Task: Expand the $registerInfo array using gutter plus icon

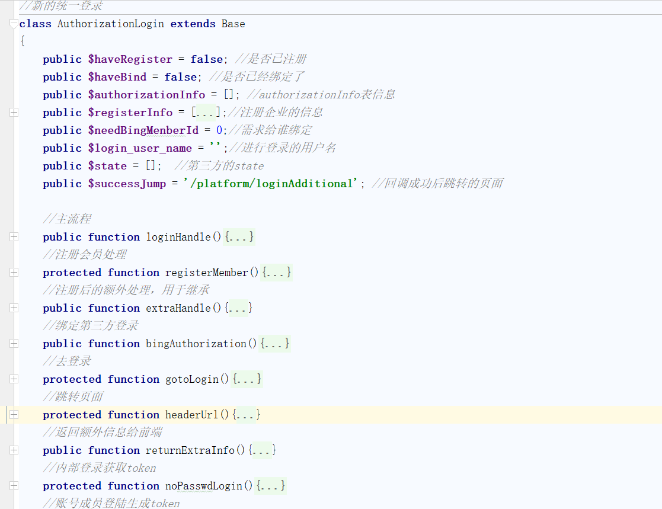Action: 14,113
